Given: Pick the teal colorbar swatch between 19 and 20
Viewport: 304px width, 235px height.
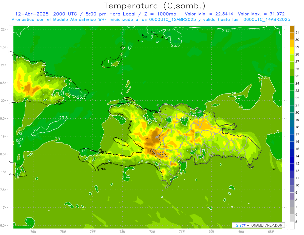Looking at the screenshot, I should (x=292, y=116).
